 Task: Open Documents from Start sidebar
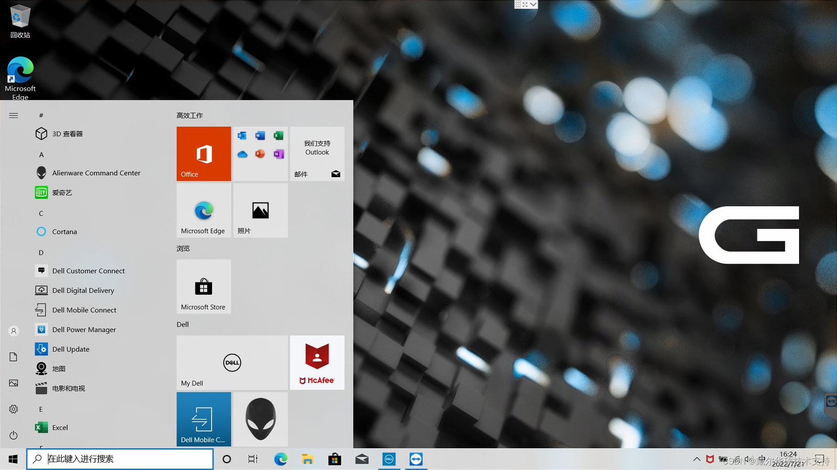(x=13, y=357)
